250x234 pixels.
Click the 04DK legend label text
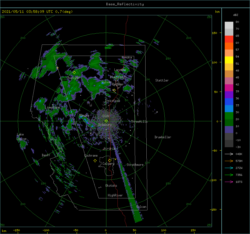point(239,154)
